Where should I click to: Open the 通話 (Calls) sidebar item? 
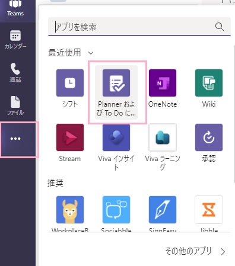15,72
